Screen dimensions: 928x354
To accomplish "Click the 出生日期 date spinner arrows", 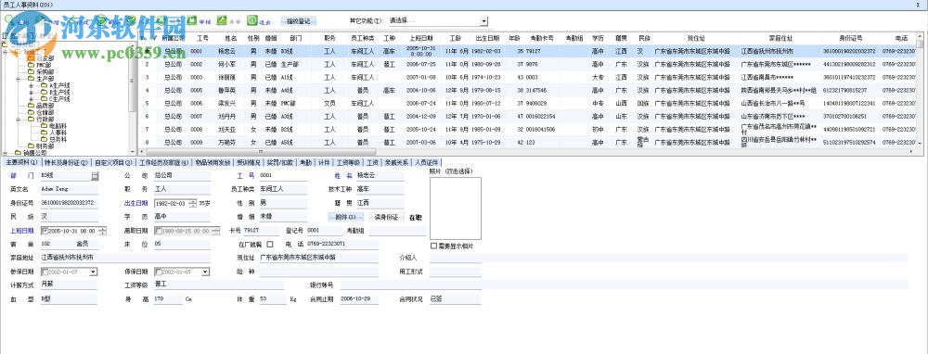I will coord(192,203).
